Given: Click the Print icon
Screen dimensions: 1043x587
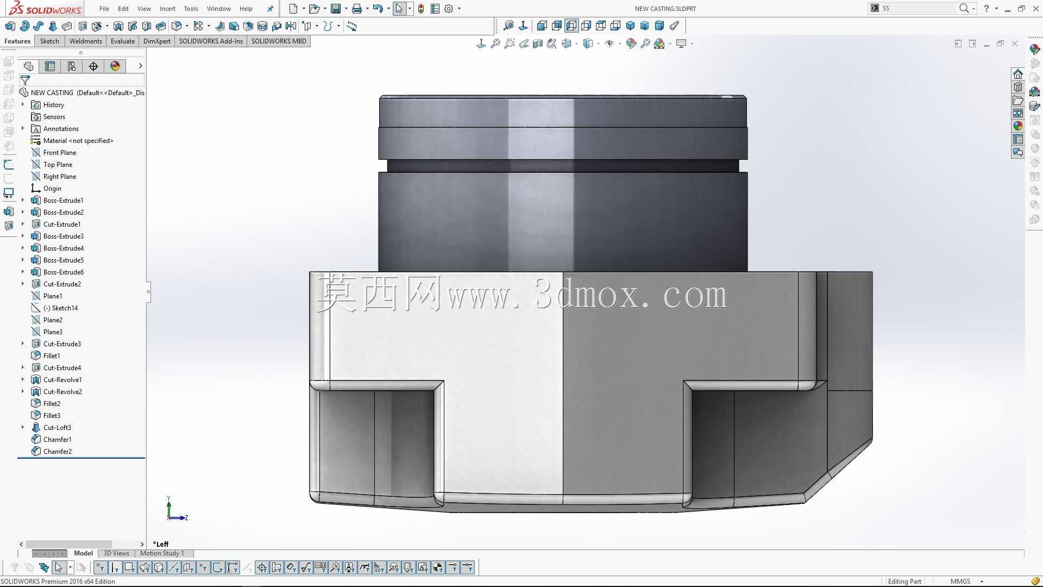Looking at the screenshot, I should pyautogui.click(x=357, y=9).
